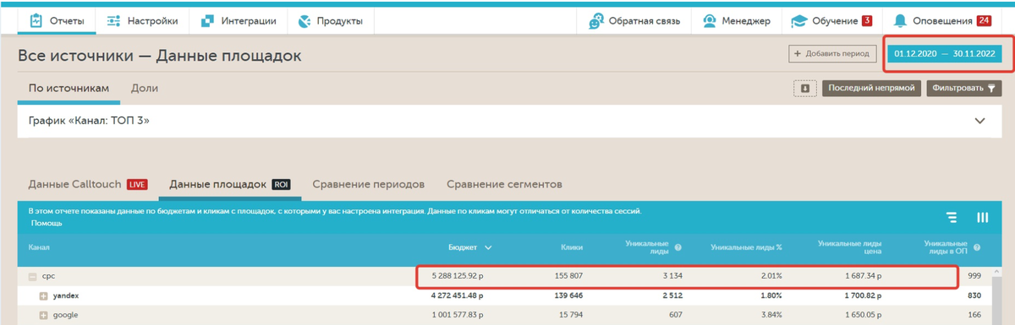The height and width of the screenshot is (325, 1015).
Task: Click help icon next to Уникальные лиды в ОП
Action: (x=977, y=247)
